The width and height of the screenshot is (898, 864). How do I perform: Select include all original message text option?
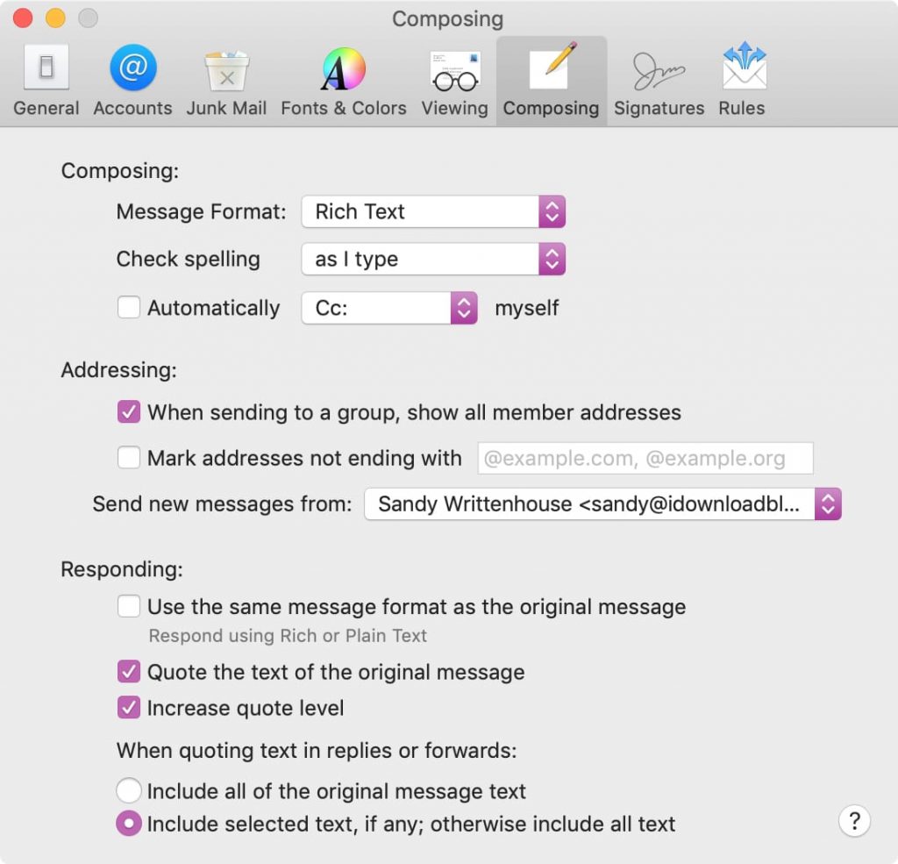pyautogui.click(x=129, y=790)
